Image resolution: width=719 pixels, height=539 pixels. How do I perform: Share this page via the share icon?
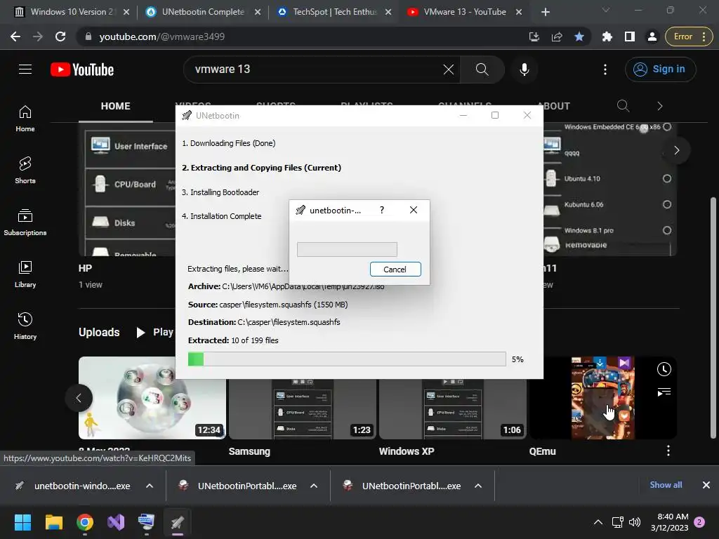[557, 36]
